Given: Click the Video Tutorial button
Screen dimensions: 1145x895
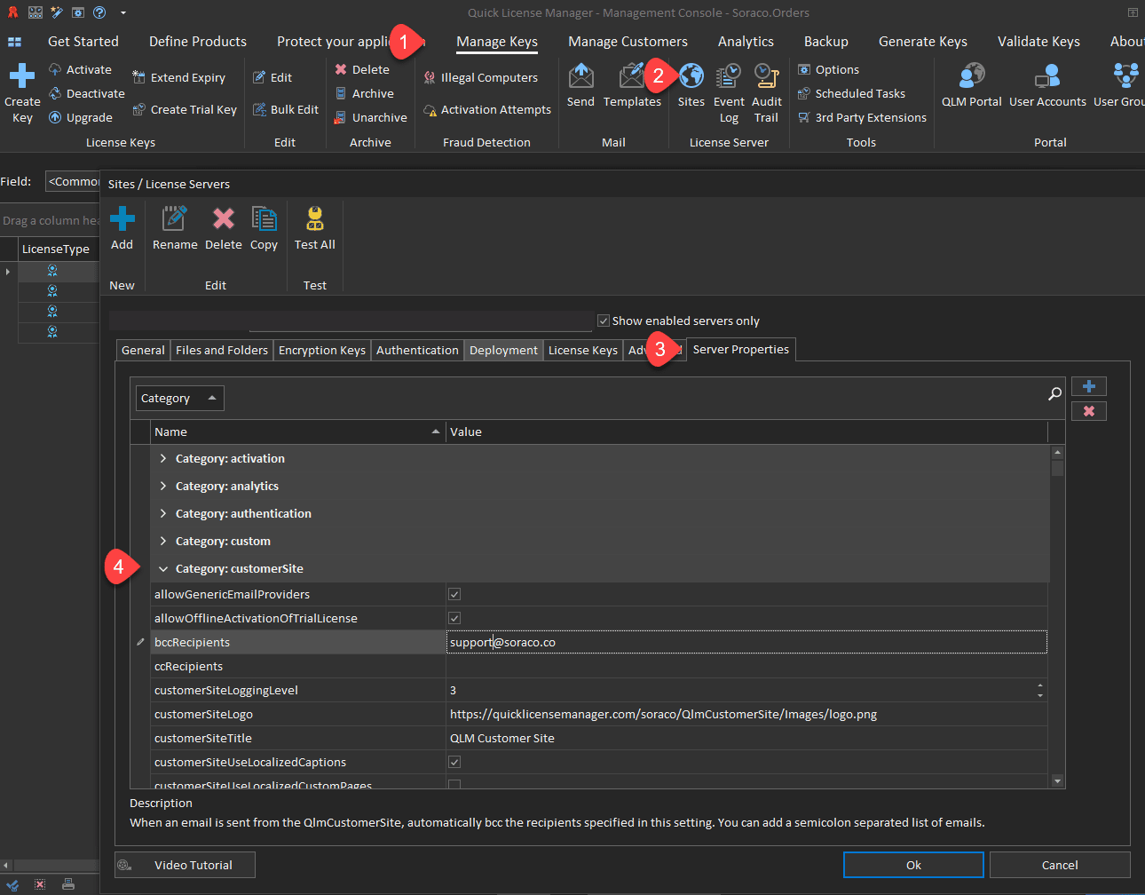Looking at the screenshot, I should tap(185, 865).
